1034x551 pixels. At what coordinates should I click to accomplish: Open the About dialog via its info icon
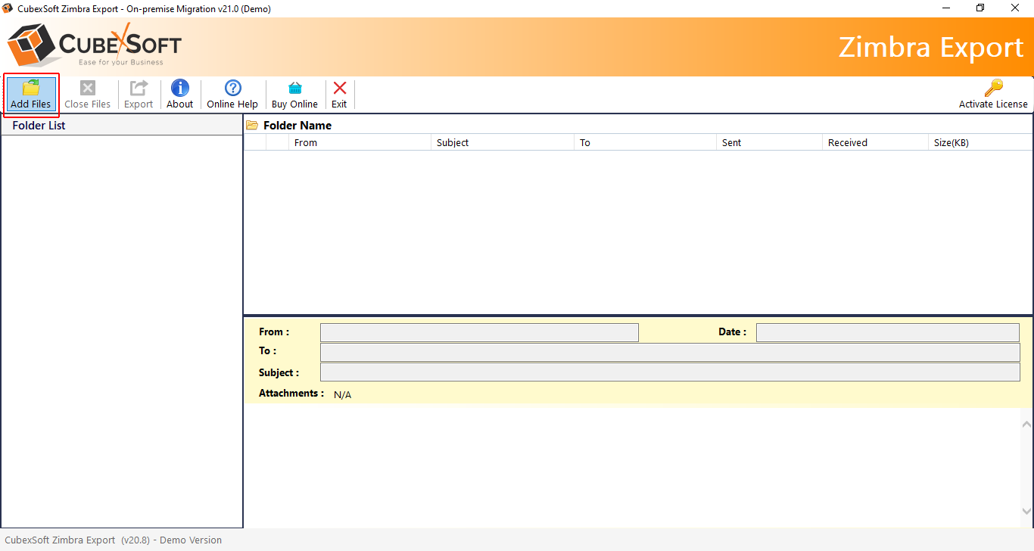[x=179, y=89]
